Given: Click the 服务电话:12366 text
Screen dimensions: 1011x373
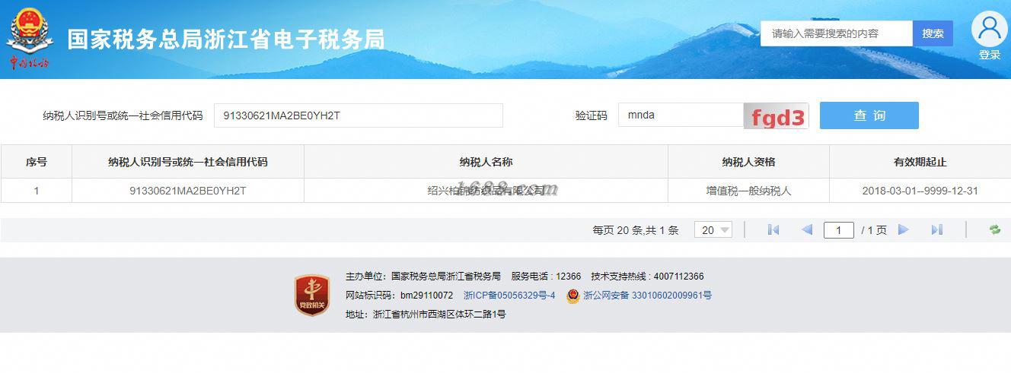Looking at the screenshot, I should (x=546, y=277).
